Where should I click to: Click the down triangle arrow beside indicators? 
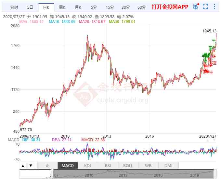point(31,166)
